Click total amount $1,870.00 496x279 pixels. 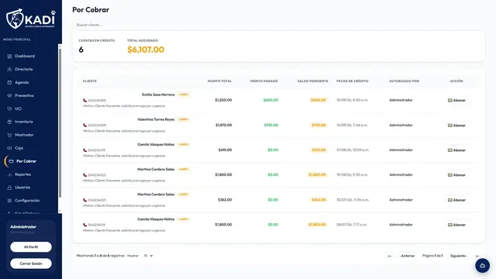point(224,125)
